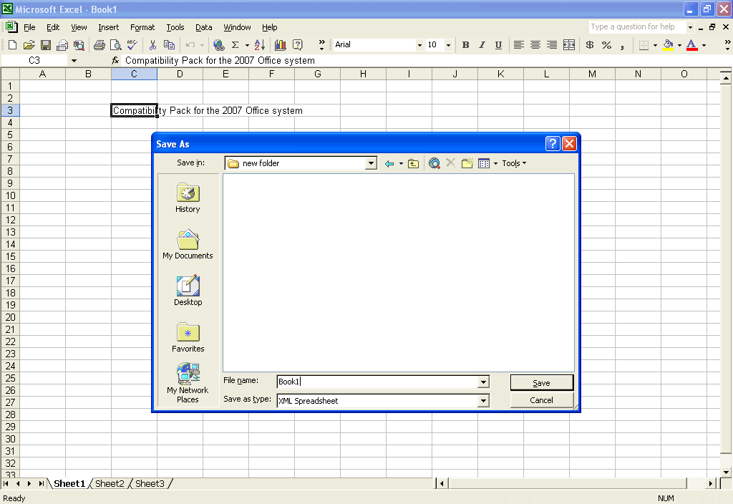Open the Save as type dropdown
Image resolution: width=733 pixels, height=504 pixels.
[x=485, y=399]
